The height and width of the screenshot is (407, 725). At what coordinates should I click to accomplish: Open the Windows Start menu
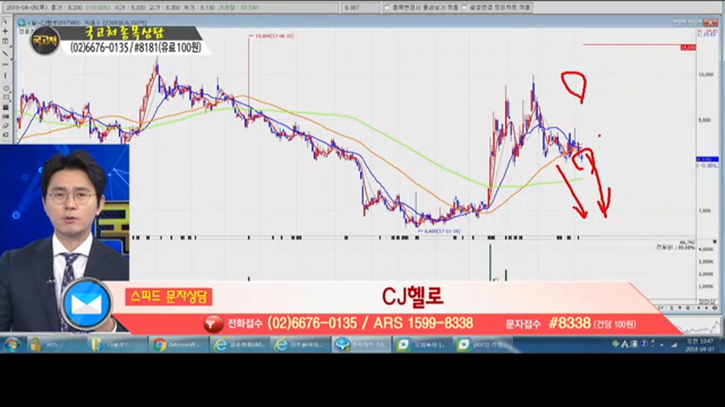pos(12,344)
